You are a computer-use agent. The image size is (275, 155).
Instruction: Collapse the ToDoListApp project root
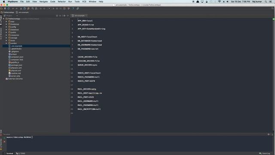(4, 19)
